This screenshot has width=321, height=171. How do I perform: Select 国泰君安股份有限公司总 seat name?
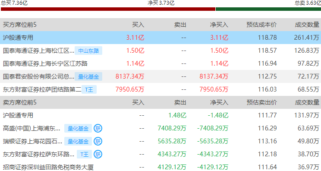(38, 76)
